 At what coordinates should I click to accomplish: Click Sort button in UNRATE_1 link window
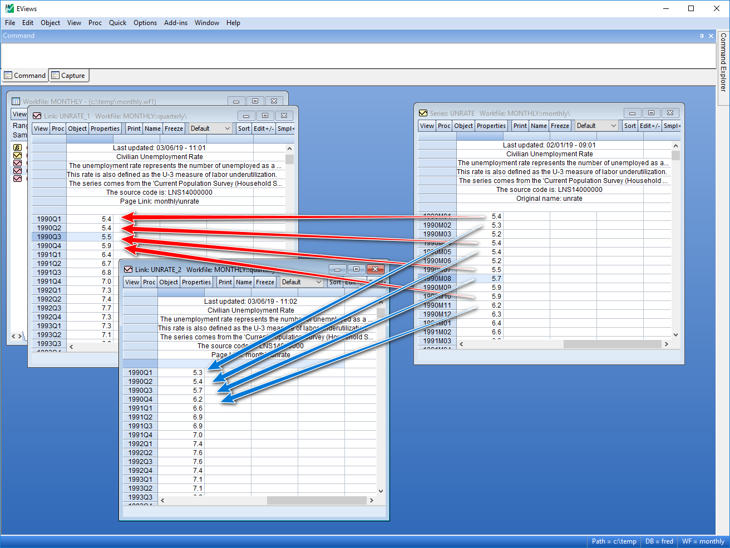[x=244, y=129]
